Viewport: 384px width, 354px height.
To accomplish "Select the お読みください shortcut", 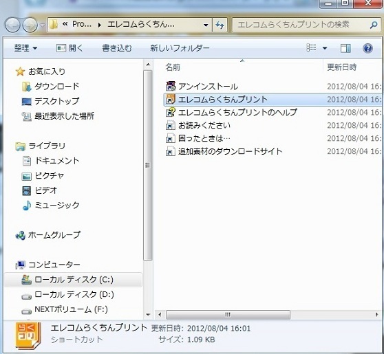I will click(x=204, y=125).
